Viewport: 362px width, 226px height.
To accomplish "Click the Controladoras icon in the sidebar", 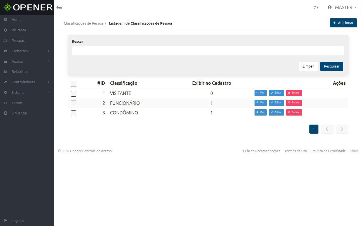I will tap(5, 82).
